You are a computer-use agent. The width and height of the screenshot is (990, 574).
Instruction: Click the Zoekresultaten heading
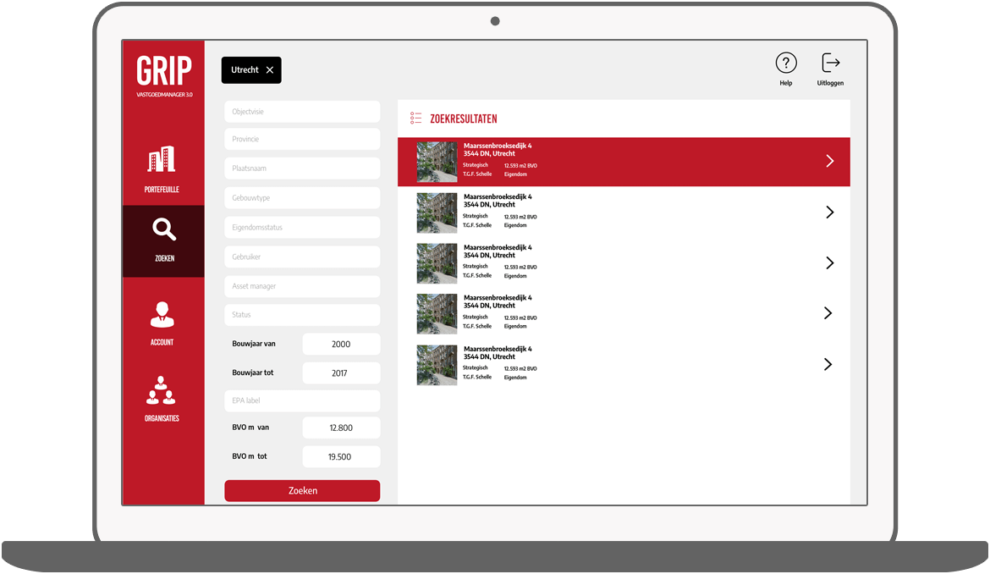point(464,119)
